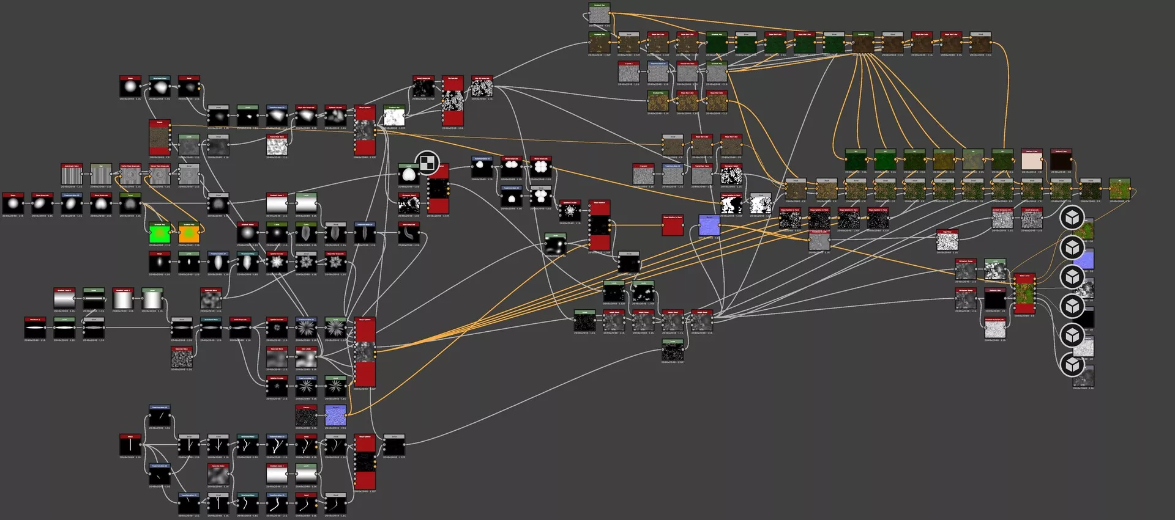This screenshot has width=1175, height=520.
Task: Click the fifth cube output badge from top
Action: click(x=1072, y=335)
